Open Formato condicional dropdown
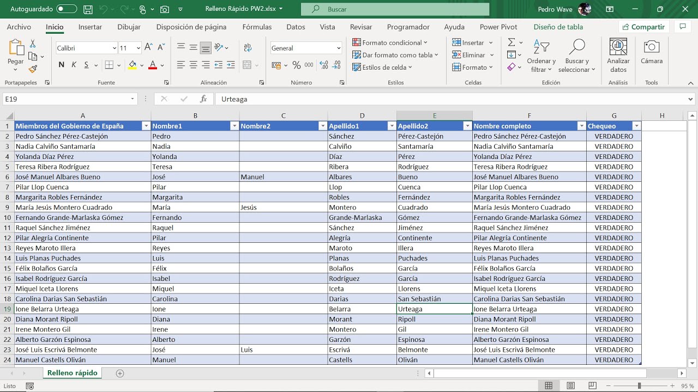 point(390,42)
